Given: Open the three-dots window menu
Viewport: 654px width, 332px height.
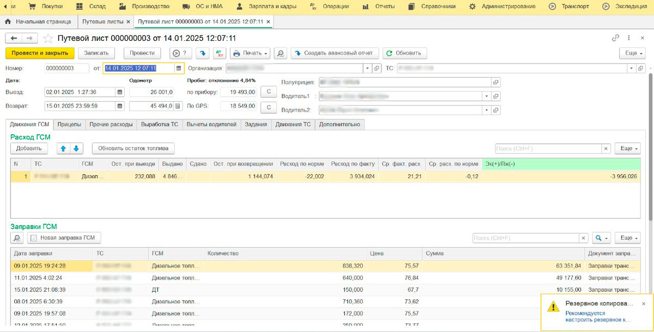Looking at the screenshot, I should tap(629, 38).
